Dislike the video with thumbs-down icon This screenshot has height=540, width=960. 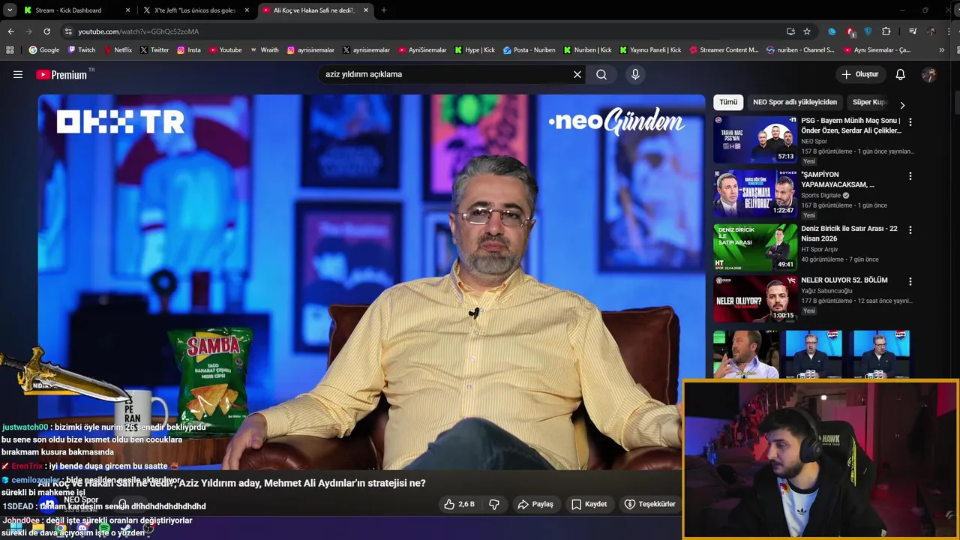[x=494, y=504]
